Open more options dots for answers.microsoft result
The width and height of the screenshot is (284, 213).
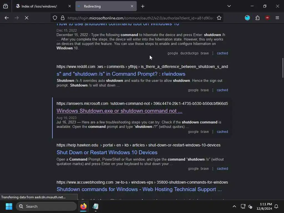pyautogui.click(x=213, y=132)
